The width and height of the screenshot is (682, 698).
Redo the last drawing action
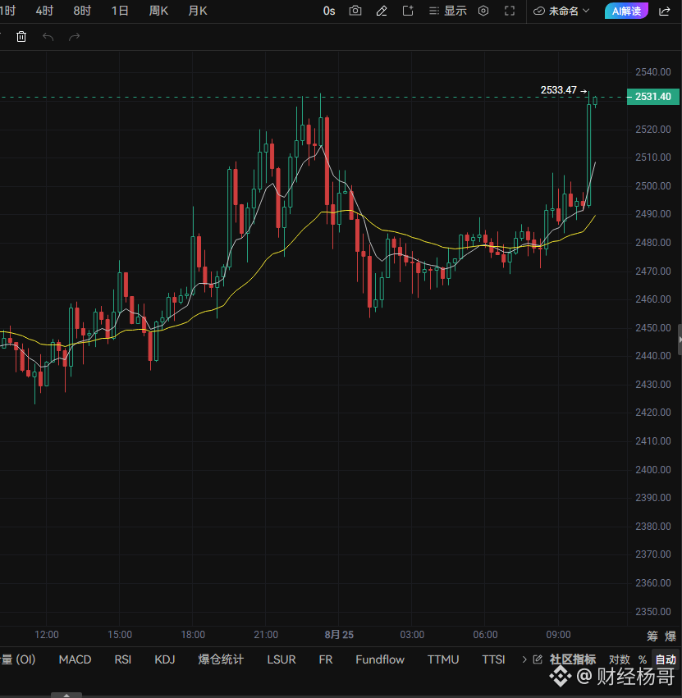coord(75,37)
